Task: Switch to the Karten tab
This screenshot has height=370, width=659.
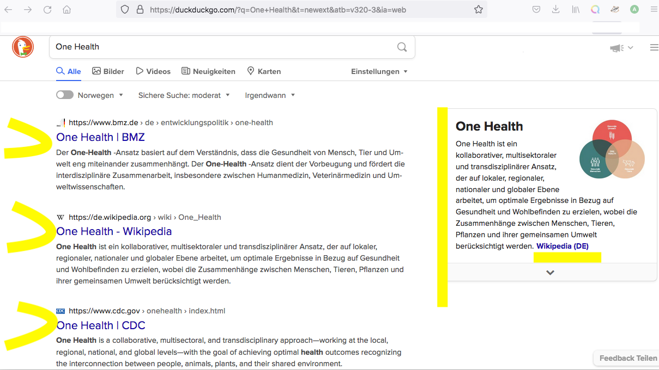Action: pos(264,71)
